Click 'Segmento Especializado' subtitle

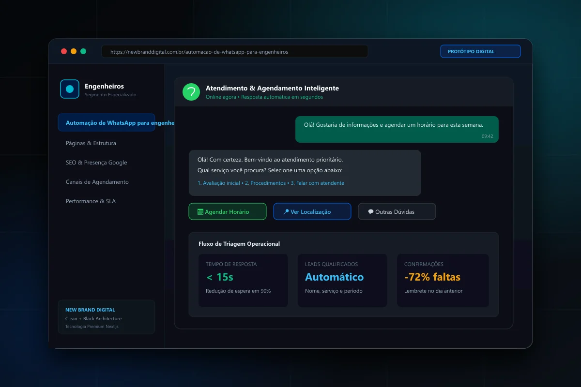tap(110, 95)
